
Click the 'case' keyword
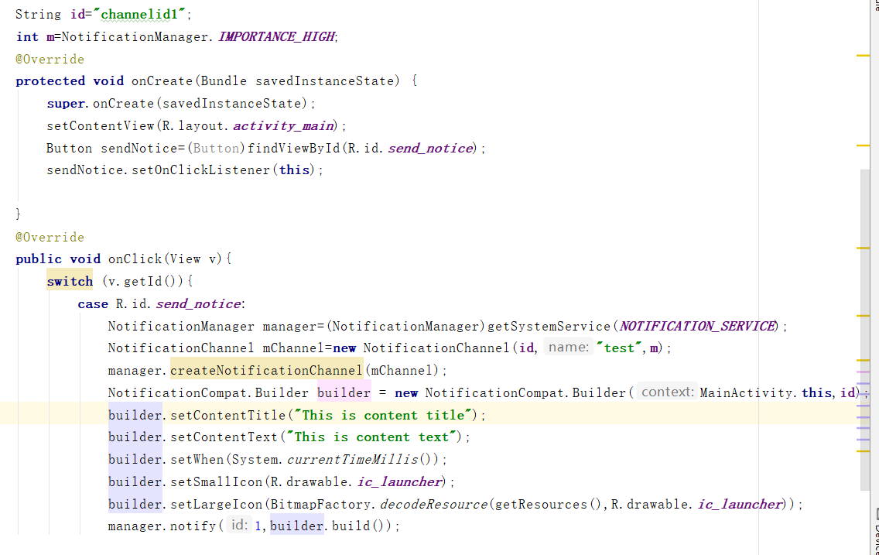[x=93, y=303]
